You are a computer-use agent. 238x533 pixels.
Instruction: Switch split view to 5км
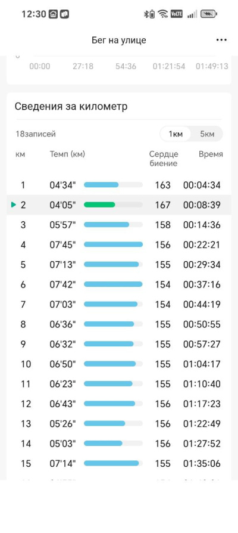[x=207, y=134]
